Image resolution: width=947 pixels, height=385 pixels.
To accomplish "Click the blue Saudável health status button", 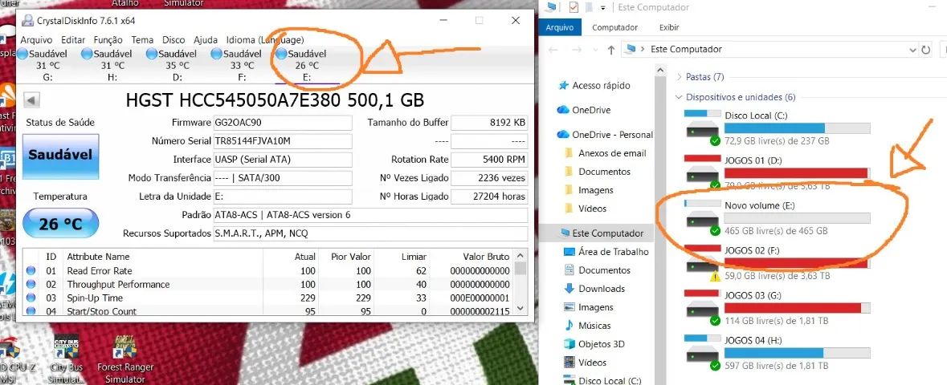I will 61,156.
